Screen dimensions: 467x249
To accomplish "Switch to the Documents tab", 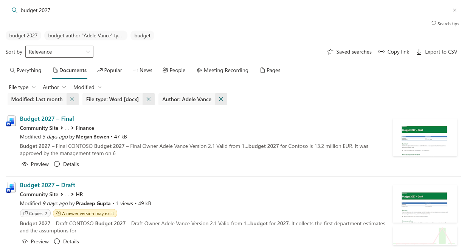I will 70,70.
